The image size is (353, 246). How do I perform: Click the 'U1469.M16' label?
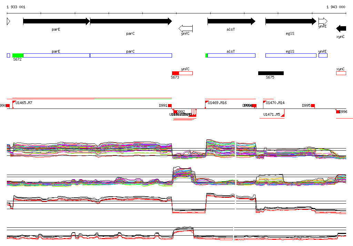tap(217, 103)
